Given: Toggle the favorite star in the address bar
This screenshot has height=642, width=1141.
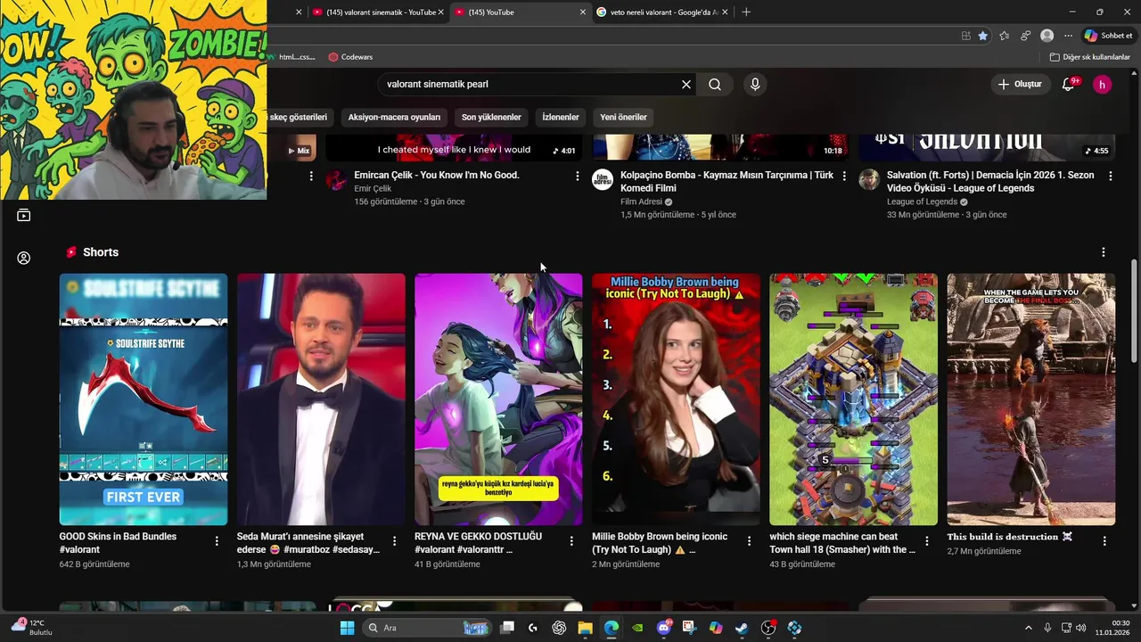Looking at the screenshot, I should (x=982, y=36).
